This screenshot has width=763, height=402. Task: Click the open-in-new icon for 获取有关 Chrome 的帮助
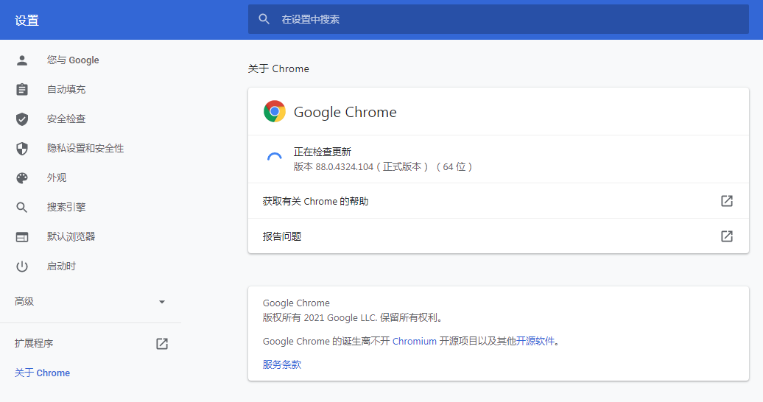tap(726, 201)
